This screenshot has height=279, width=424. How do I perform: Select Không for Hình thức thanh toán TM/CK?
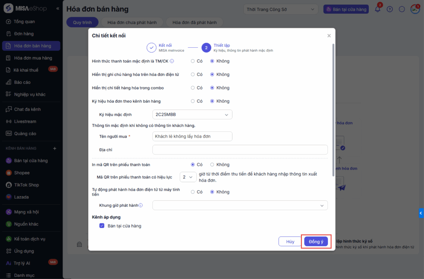(x=212, y=61)
